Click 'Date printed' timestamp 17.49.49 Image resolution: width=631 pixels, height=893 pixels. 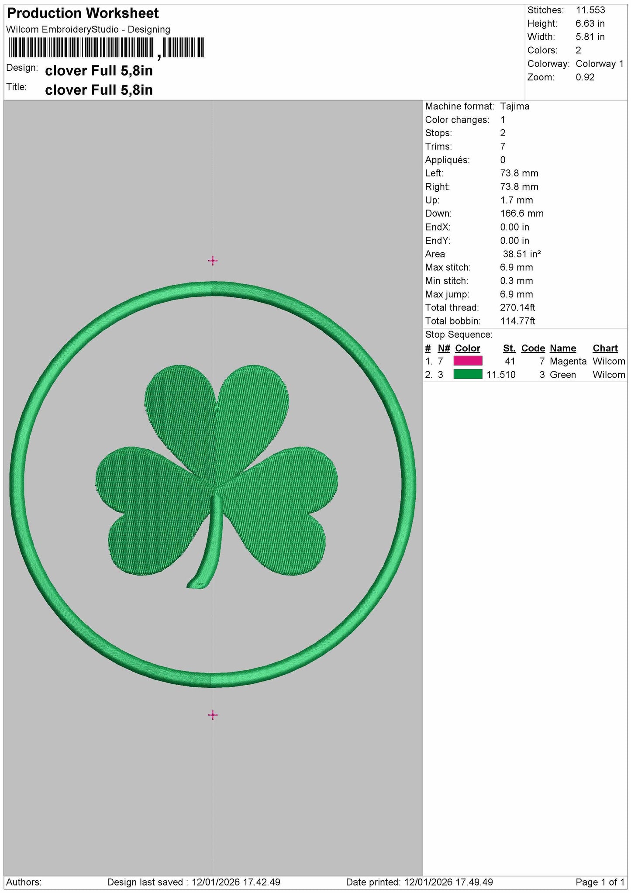pyautogui.click(x=474, y=882)
